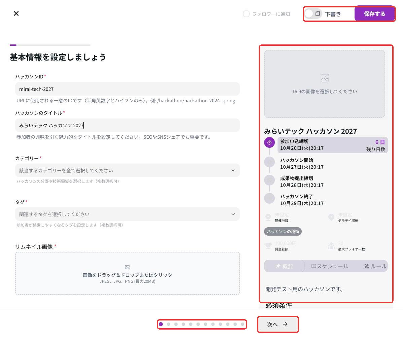This screenshot has width=403, height=339.
Task: Click the 基本情報を設定しましょう heading
Action: pyautogui.click(x=58, y=57)
